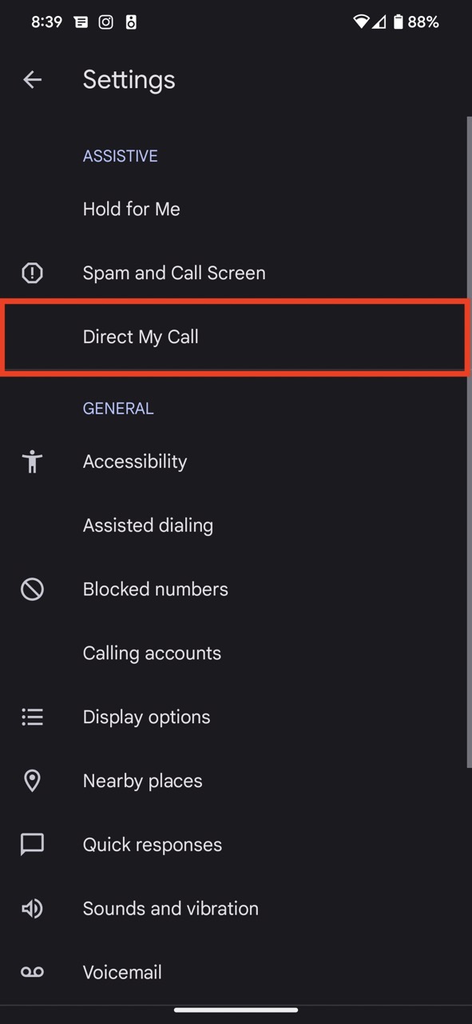The image size is (472, 1024).
Task: Tap the bottom navigation gesture handle
Action: coord(236,1010)
